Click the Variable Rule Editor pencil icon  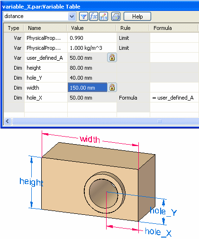pos(103,16)
